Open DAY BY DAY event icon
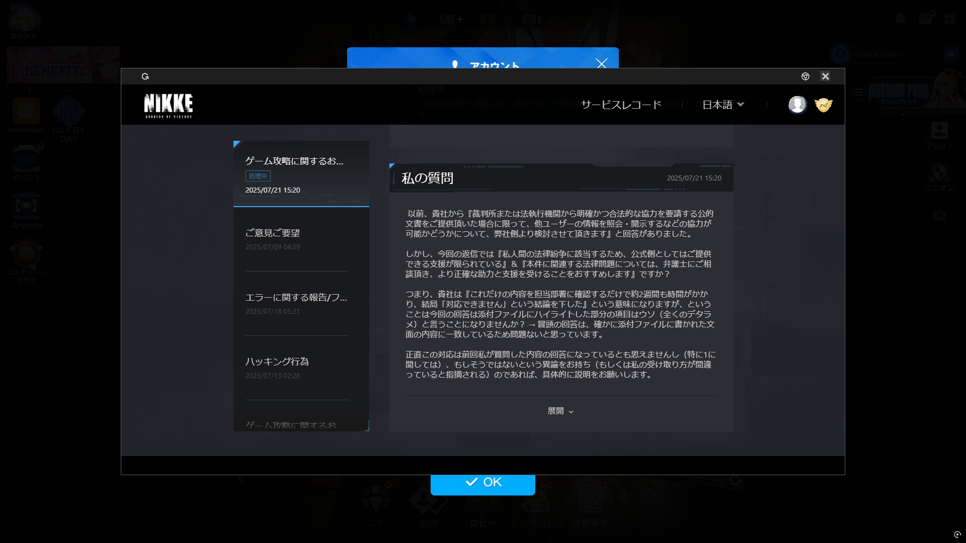Viewport: 966px width, 543px height. tap(69, 119)
